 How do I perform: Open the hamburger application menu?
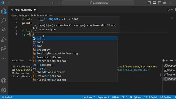(9, 3)
